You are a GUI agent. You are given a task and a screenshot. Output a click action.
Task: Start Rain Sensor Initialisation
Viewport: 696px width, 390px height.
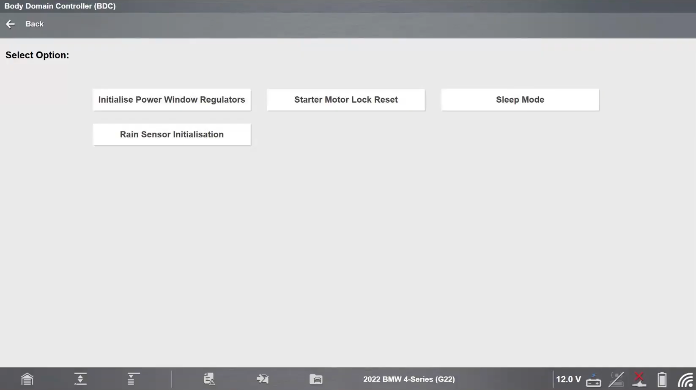click(172, 134)
